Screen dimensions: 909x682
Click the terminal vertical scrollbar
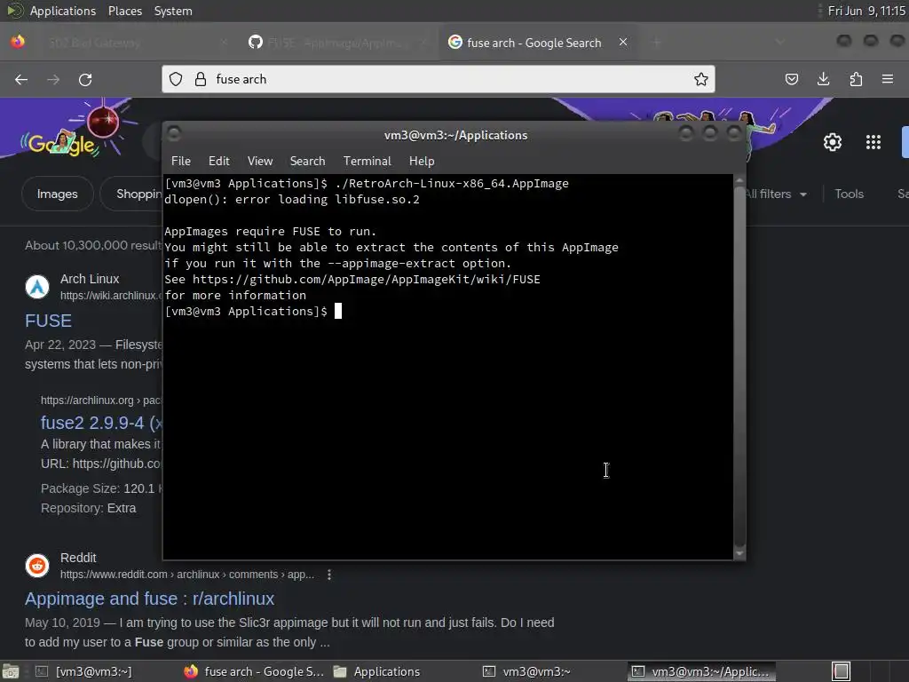click(x=739, y=365)
